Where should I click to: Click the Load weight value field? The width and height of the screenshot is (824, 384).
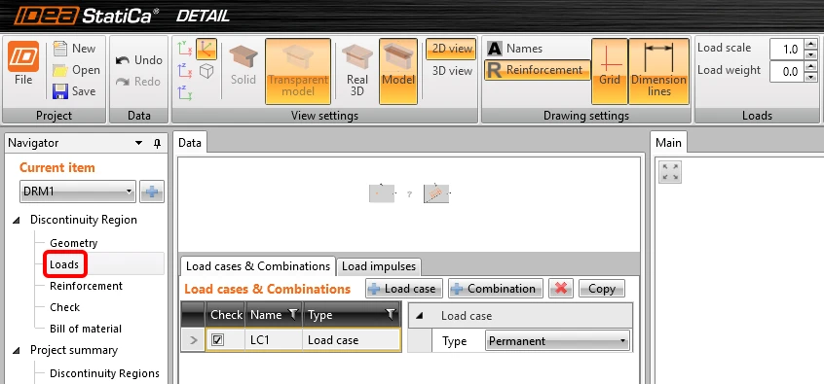pyautogui.click(x=786, y=72)
